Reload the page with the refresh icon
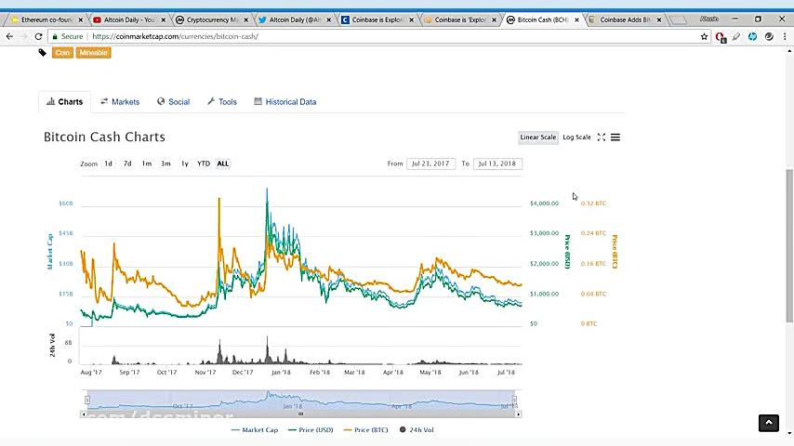 tap(38, 36)
